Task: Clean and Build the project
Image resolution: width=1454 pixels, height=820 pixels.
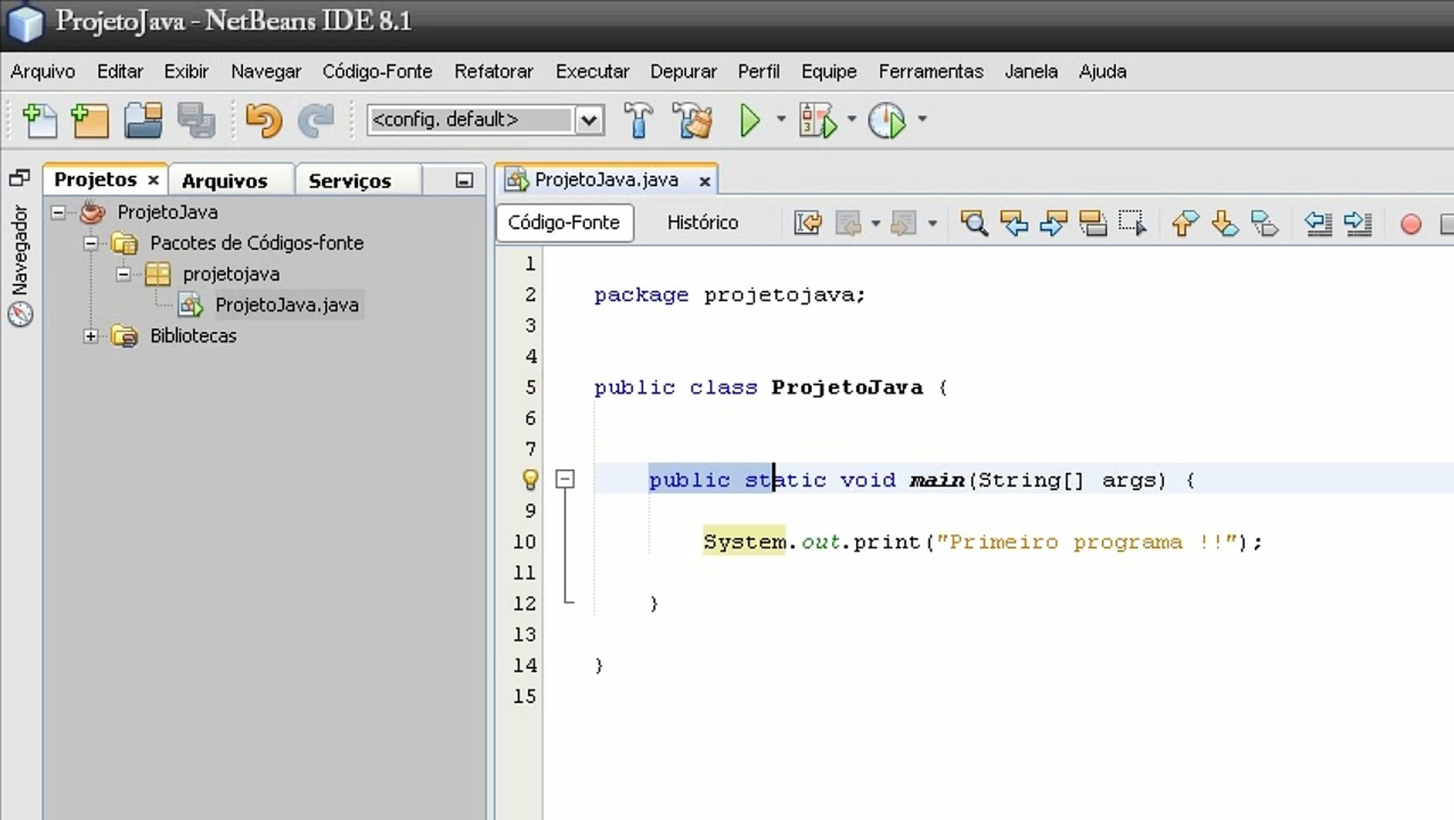Action: 691,120
